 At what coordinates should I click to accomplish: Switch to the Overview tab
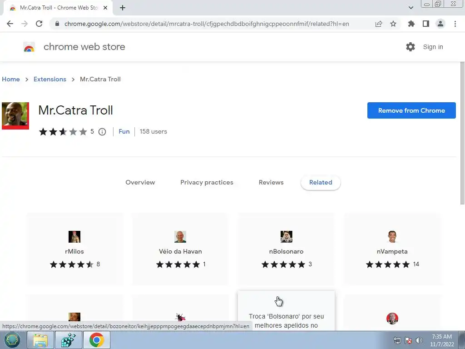coord(140,183)
